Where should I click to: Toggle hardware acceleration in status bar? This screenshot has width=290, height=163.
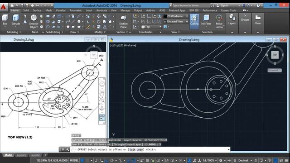(x=275, y=160)
